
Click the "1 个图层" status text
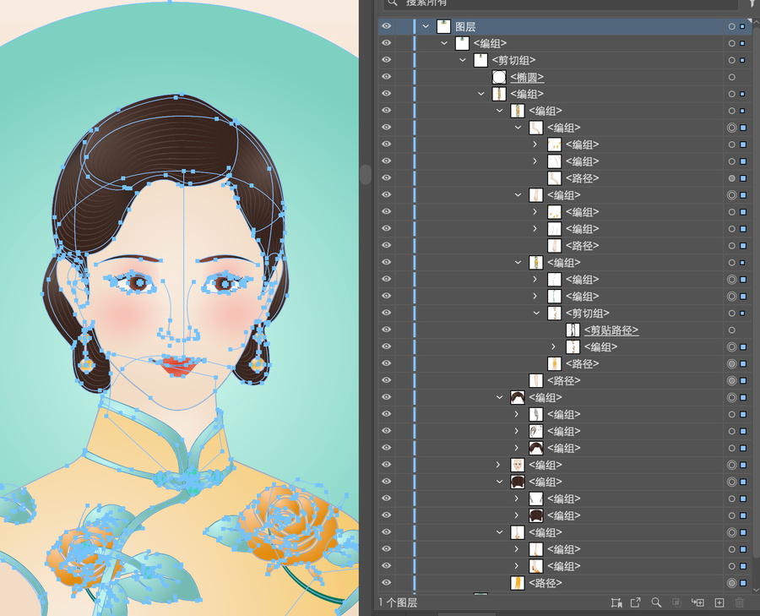click(x=398, y=603)
